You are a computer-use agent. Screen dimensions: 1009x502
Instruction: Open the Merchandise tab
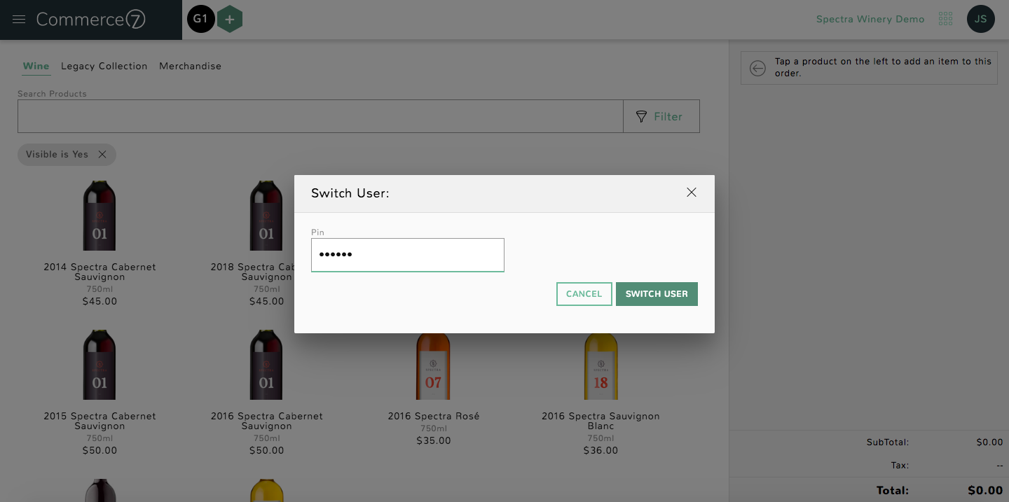pos(190,67)
